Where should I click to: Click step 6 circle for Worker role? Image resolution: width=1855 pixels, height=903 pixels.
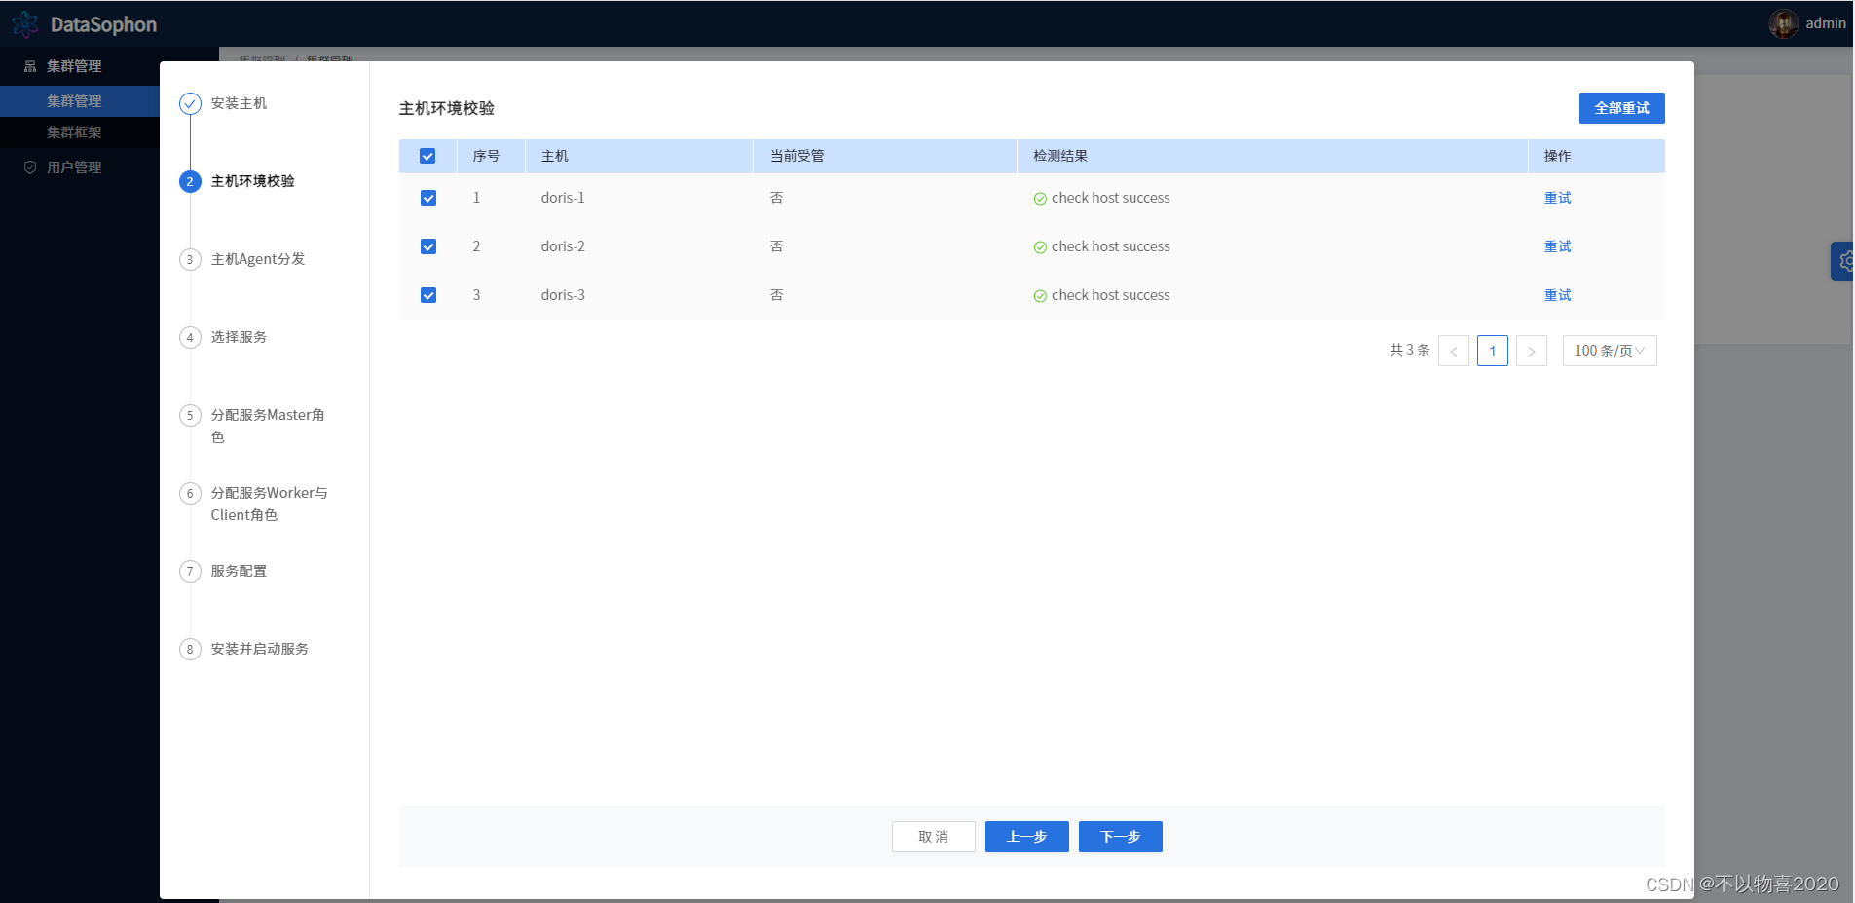pyautogui.click(x=190, y=493)
